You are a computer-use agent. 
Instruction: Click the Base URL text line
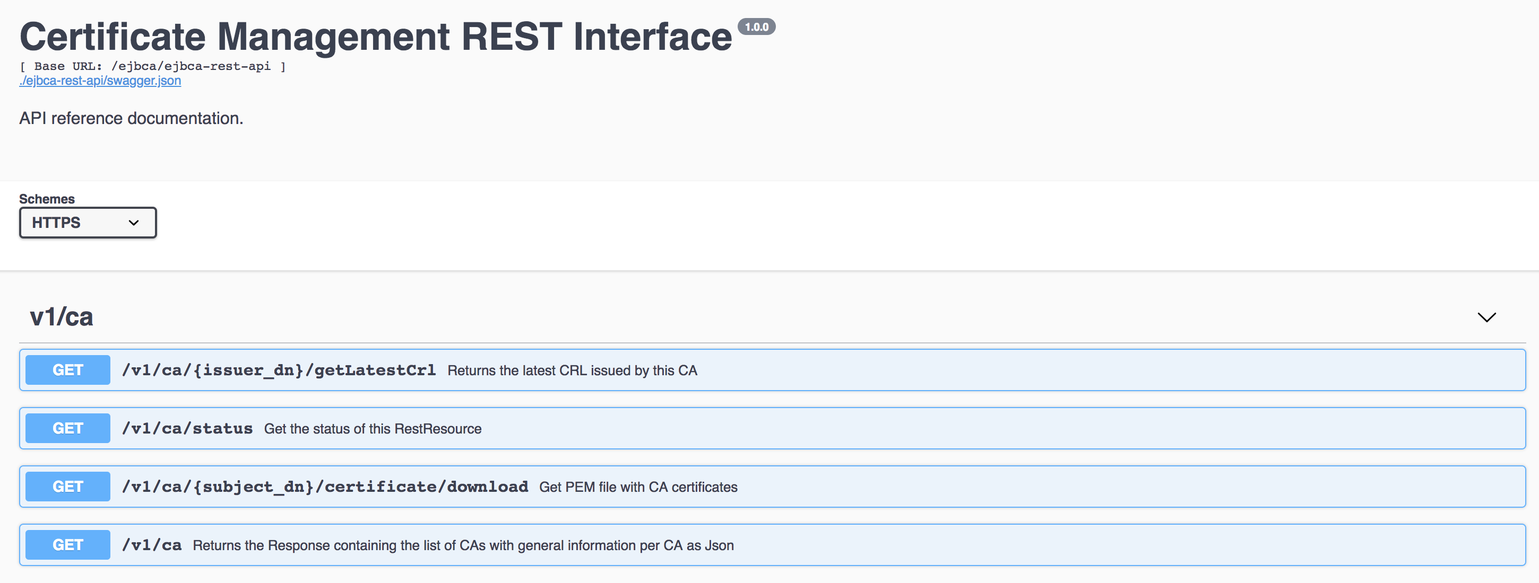click(x=152, y=66)
